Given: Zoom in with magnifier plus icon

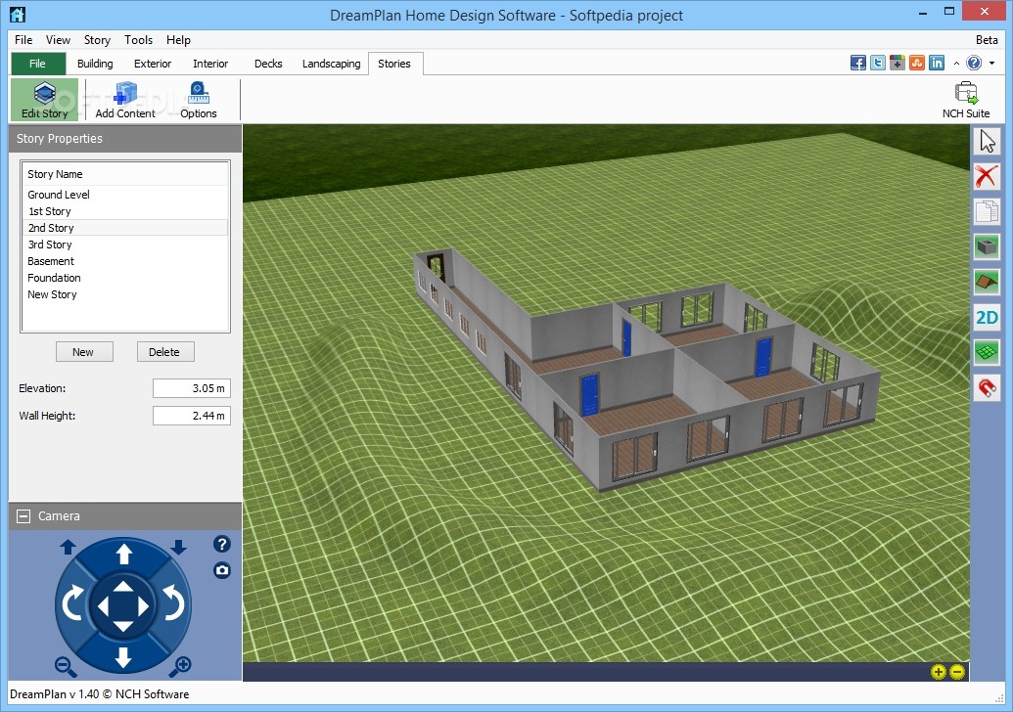Looking at the screenshot, I should [x=180, y=666].
